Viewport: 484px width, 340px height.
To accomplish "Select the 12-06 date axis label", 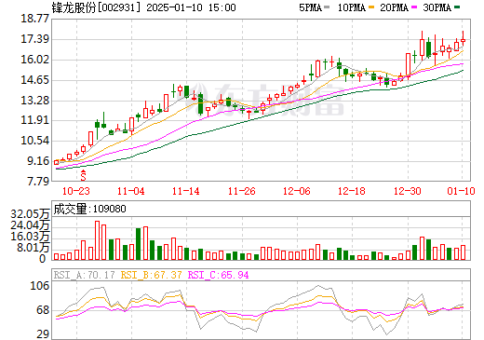I will 297,191.
